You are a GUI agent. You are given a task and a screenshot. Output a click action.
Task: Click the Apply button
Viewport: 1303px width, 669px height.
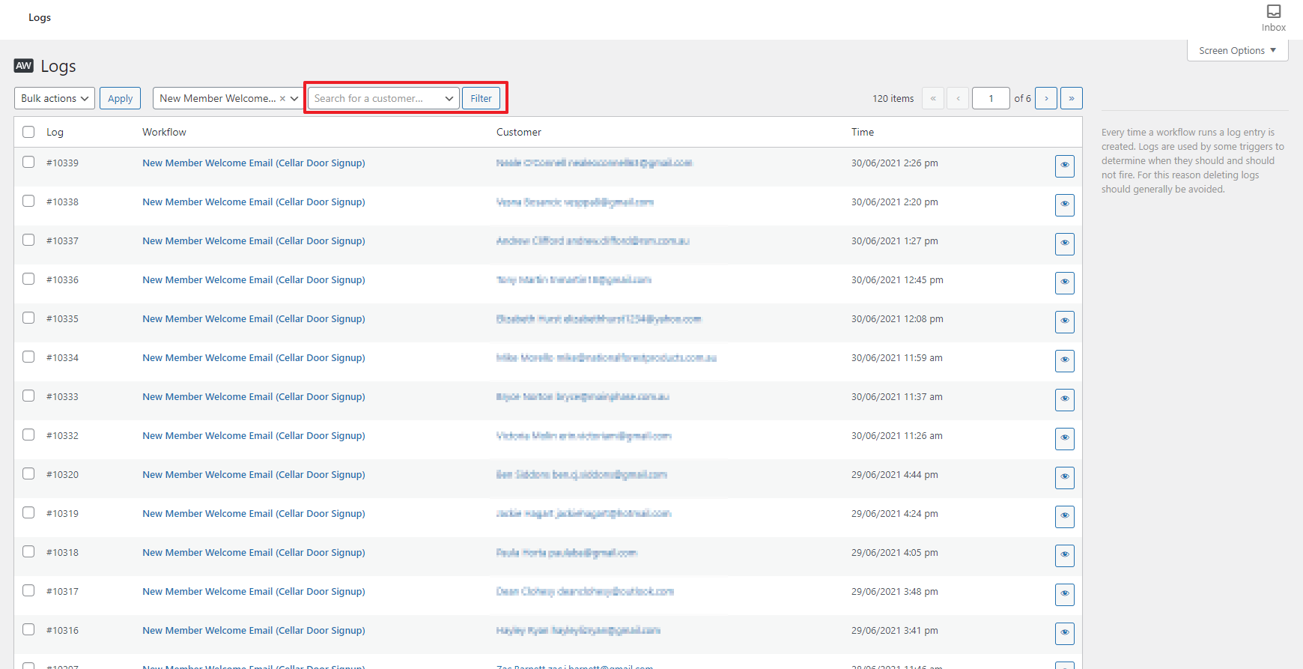[120, 98]
